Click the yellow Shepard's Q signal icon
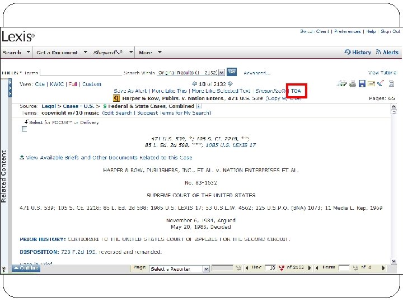This screenshot has height=302, width=403. click(116, 98)
